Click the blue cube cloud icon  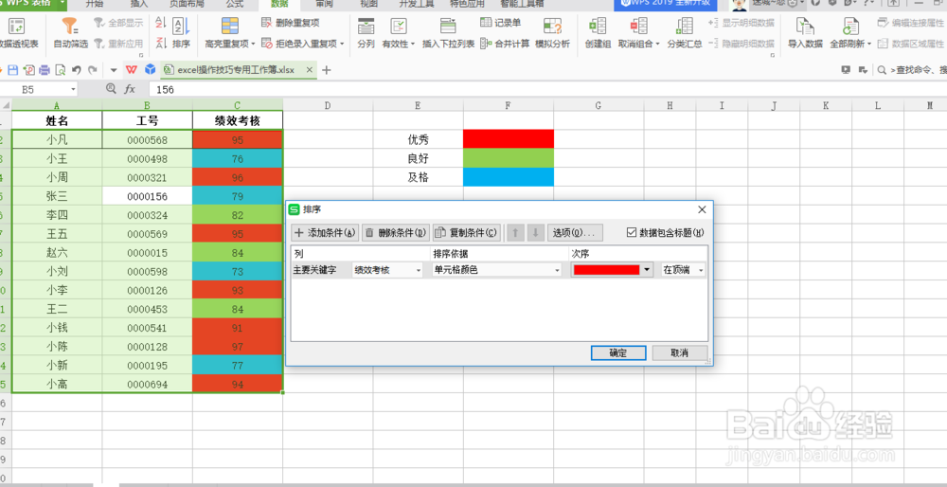(x=151, y=70)
